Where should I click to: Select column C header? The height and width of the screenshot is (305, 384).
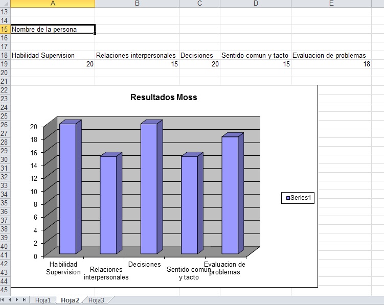coord(199,4)
